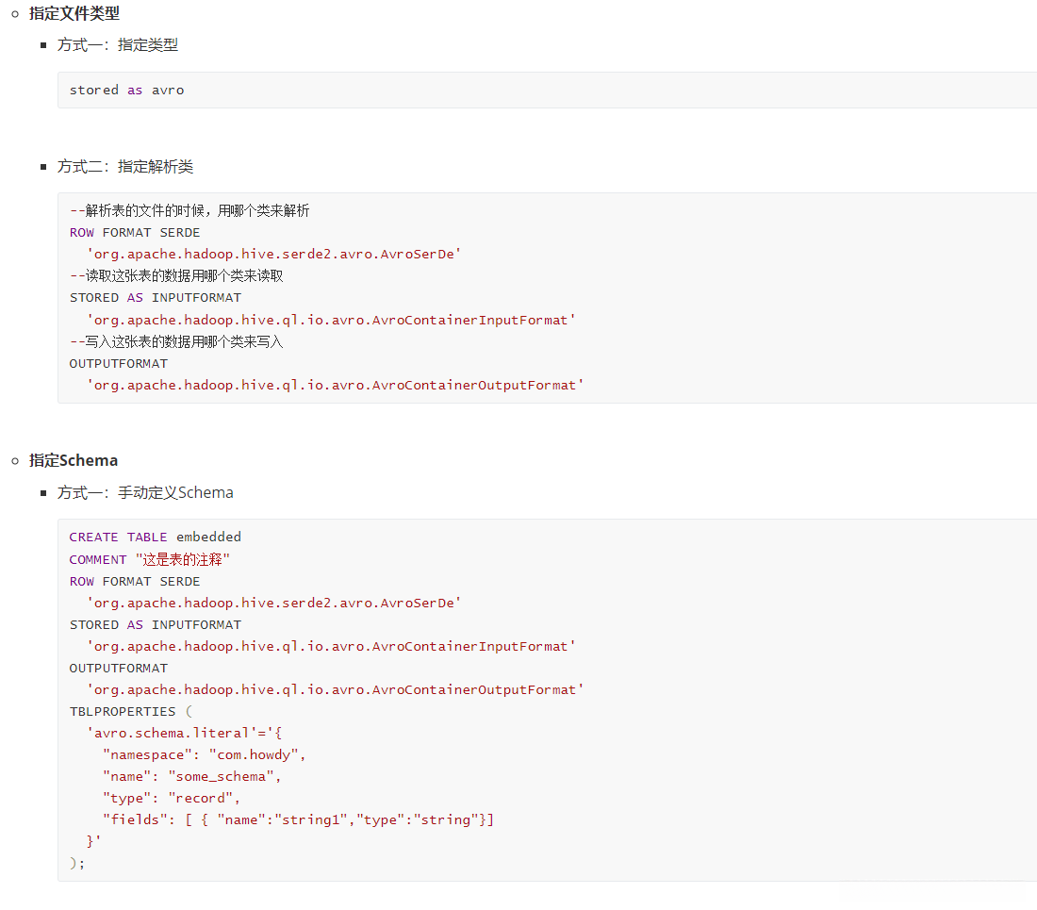Click the square bullet beside "方式二：指定解析类"
This screenshot has width=1037, height=910.
(x=43, y=167)
